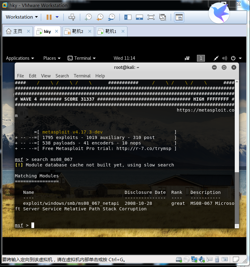Click the 2008-10-28 disclosure date
This screenshot has height=267, width=250.
pos(138,203)
